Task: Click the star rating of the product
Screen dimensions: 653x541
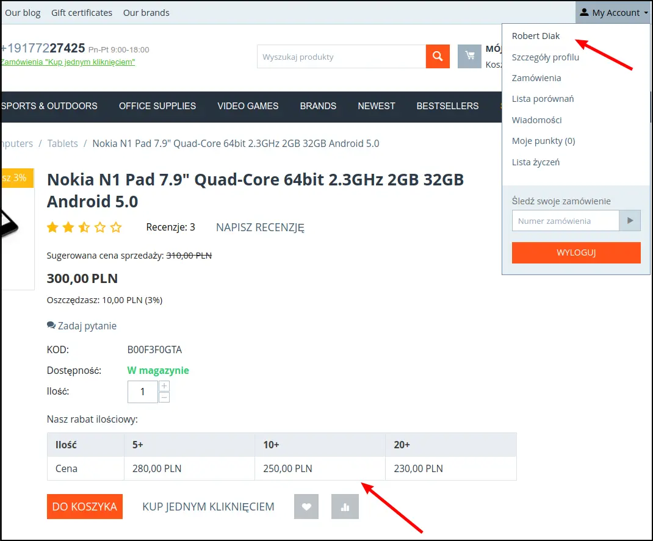Action: tap(84, 228)
